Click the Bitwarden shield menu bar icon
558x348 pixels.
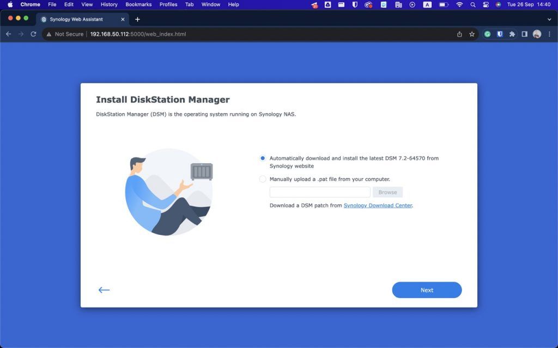pyautogui.click(x=354, y=4)
